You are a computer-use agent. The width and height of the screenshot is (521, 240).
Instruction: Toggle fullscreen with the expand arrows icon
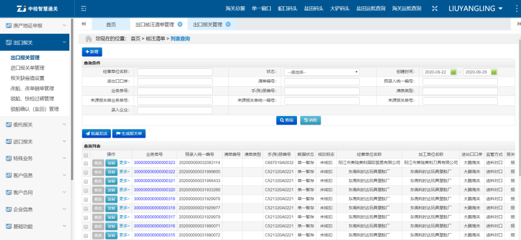pos(435,9)
